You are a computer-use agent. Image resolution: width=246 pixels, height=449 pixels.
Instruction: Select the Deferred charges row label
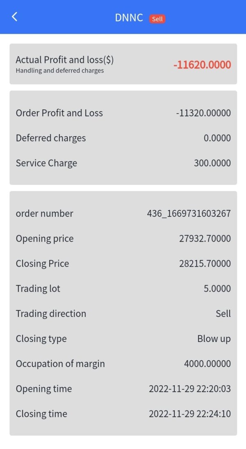coord(51,138)
